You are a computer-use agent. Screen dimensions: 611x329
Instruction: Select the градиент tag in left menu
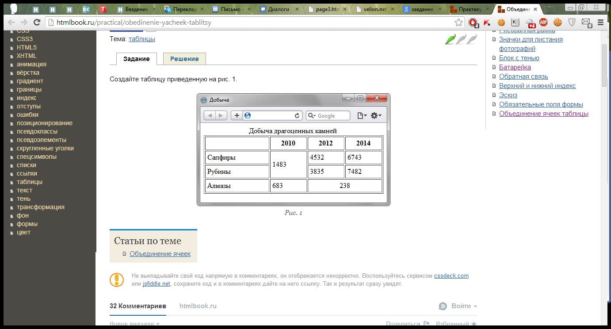[30, 81]
